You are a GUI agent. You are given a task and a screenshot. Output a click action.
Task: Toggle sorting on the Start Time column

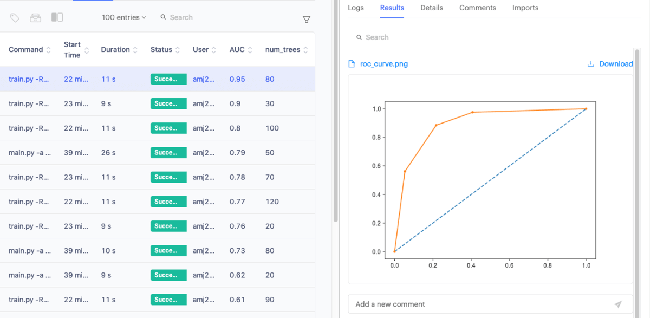point(87,49)
